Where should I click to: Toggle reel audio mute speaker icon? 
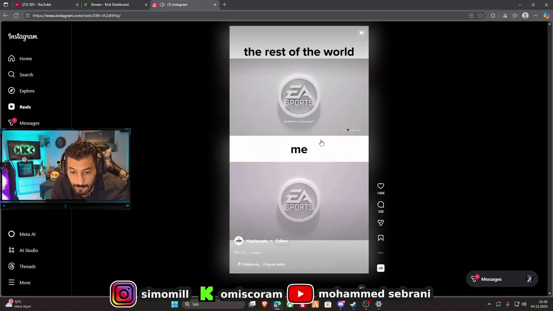tap(362, 33)
